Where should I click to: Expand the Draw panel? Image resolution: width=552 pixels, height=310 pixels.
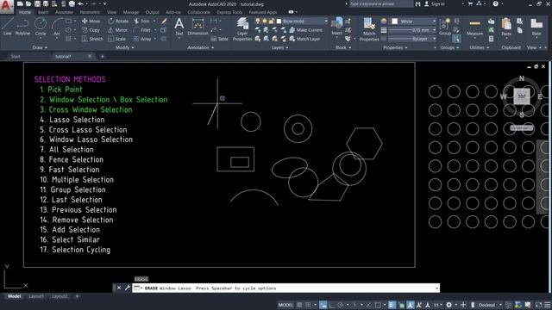[x=40, y=47]
